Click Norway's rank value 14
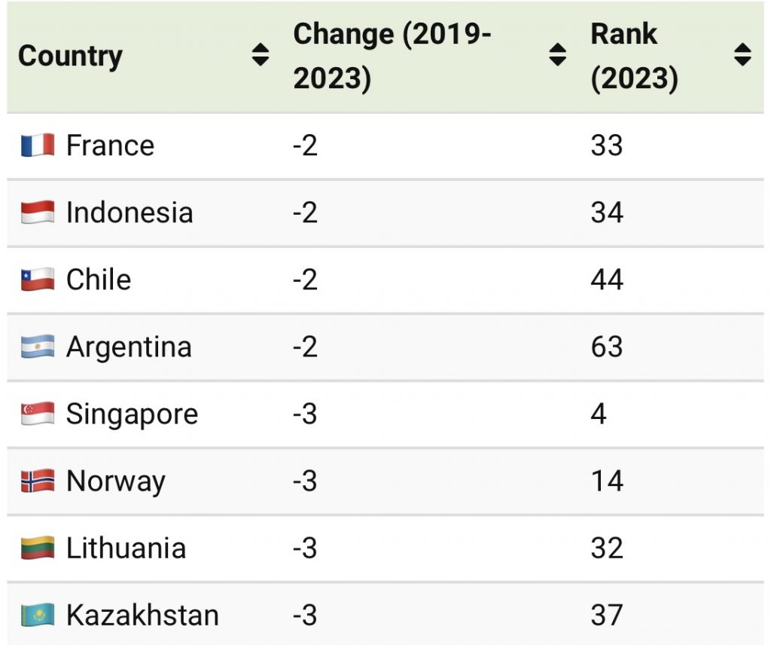This screenshot has height=645, width=771. coord(607,481)
